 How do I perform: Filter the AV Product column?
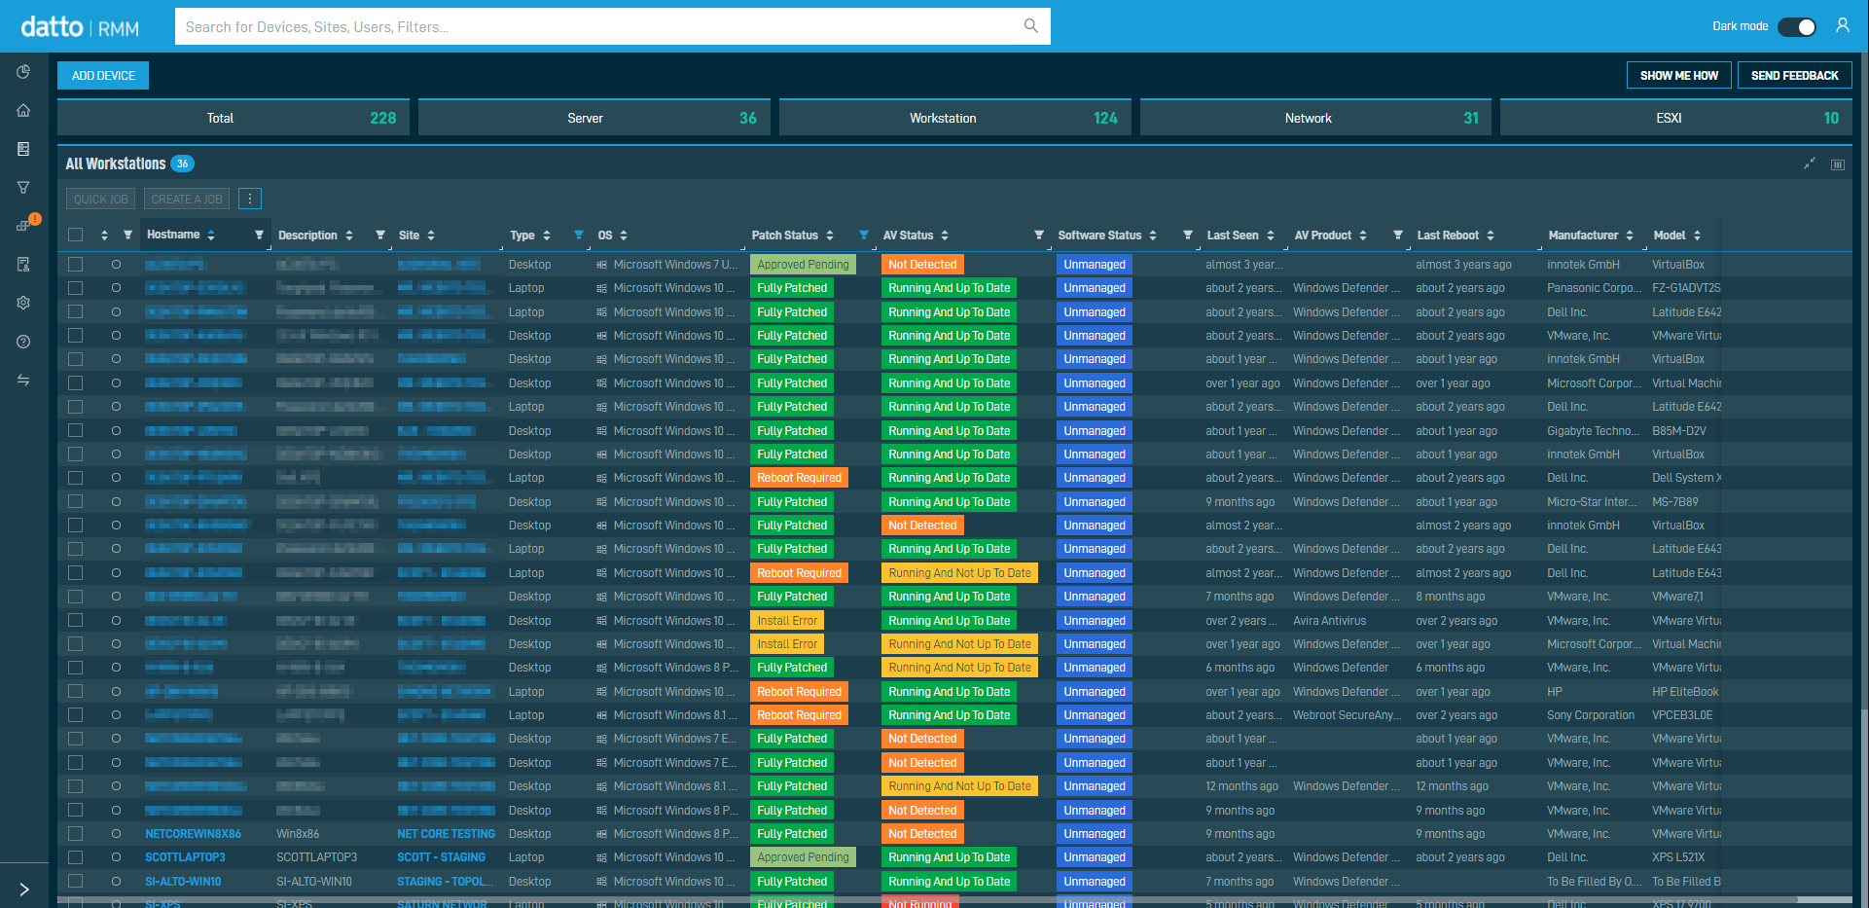point(1398,235)
